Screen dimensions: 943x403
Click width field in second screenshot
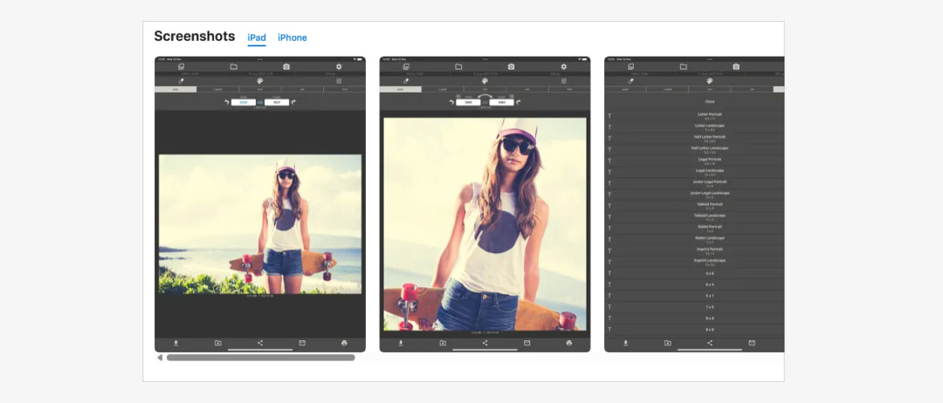[x=468, y=102]
